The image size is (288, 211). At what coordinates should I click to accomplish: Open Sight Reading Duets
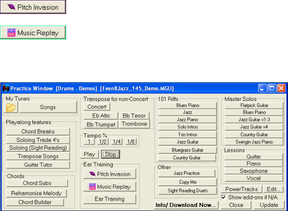coord(188,191)
